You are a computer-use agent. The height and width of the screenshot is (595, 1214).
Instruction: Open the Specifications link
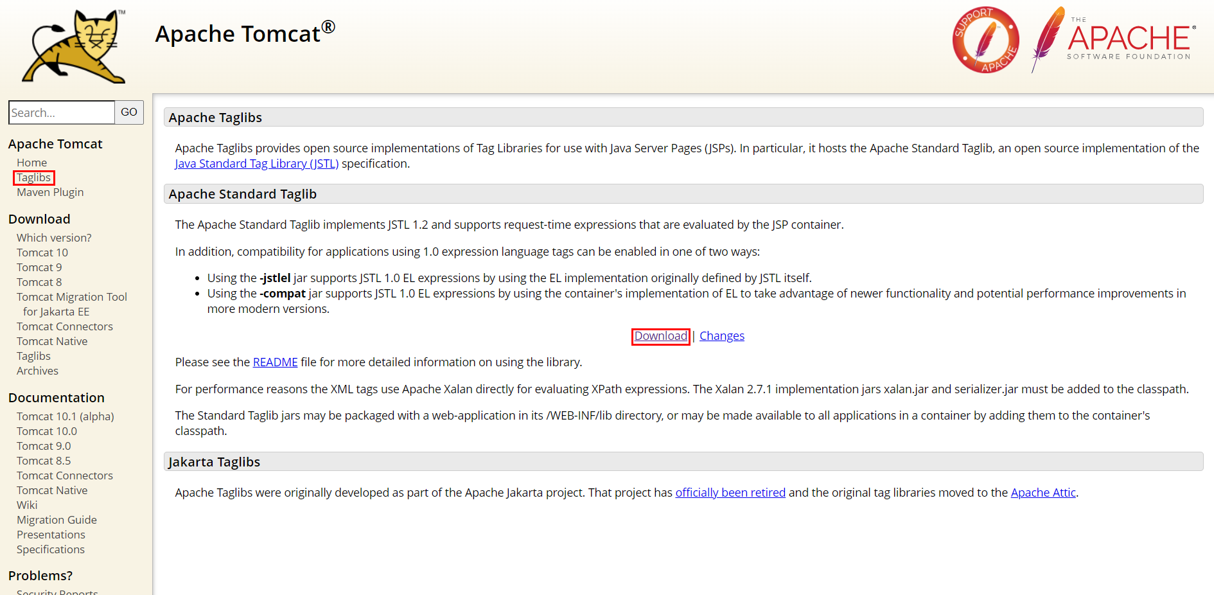pos(51,549)
